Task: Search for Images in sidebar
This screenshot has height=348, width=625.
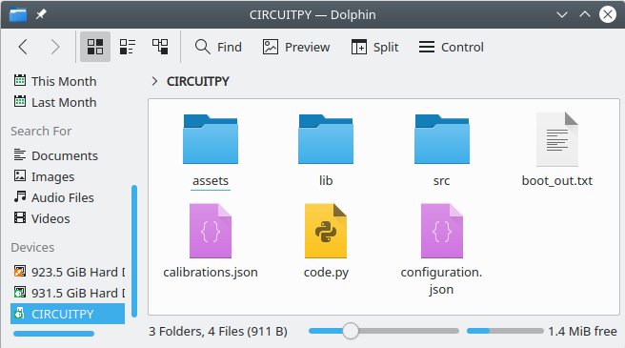Action: (x=68, y=176)
